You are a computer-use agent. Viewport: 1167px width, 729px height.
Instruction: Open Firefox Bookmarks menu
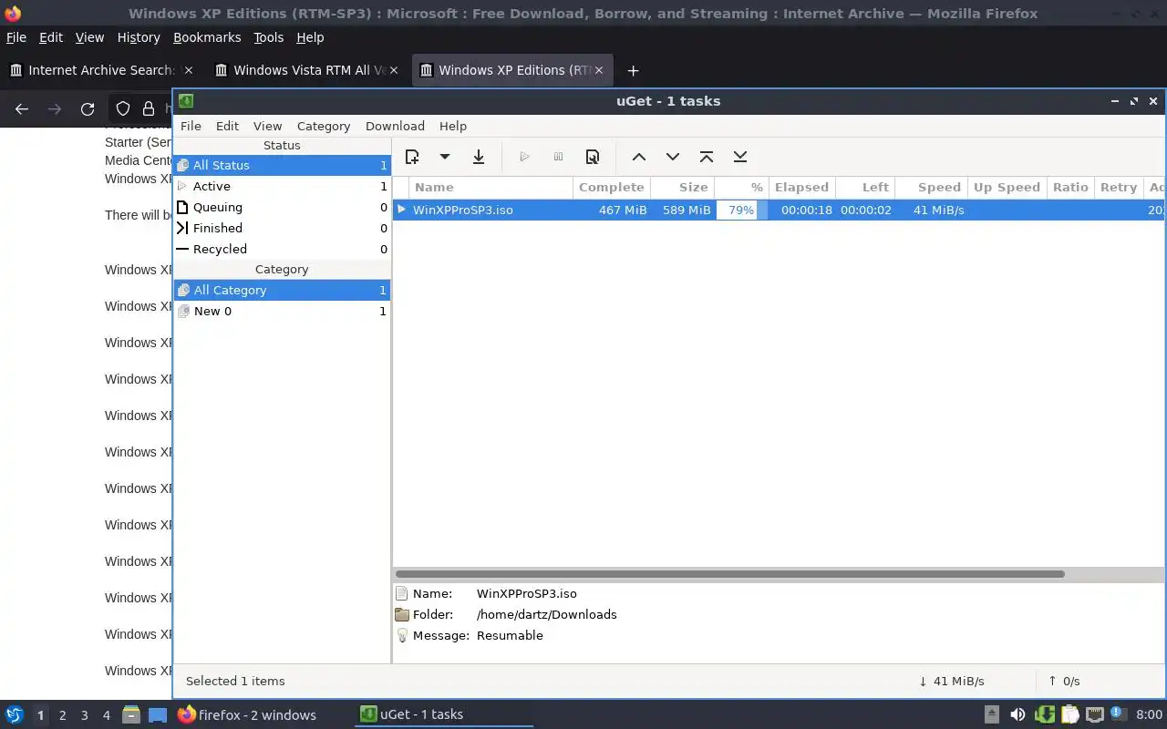point(207,37)
